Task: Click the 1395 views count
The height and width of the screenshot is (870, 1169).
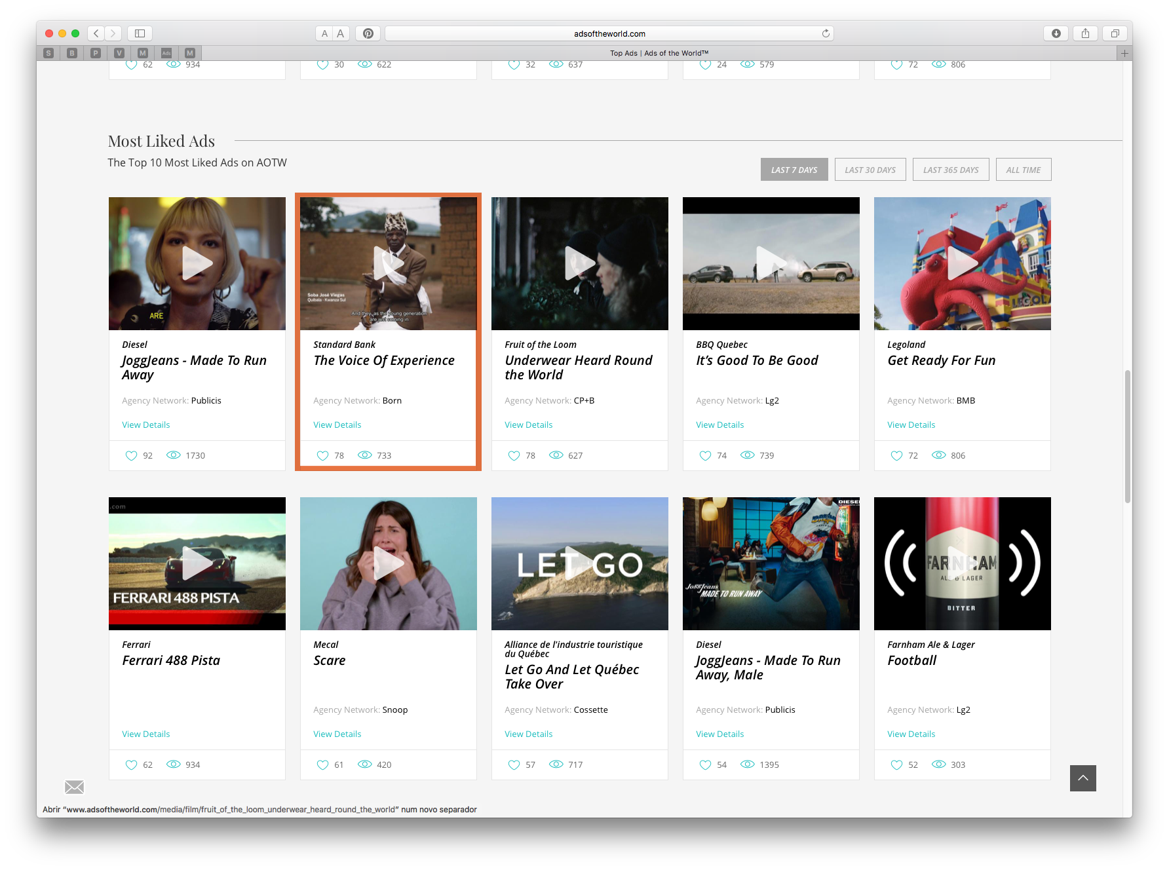Action: (769, 765)
